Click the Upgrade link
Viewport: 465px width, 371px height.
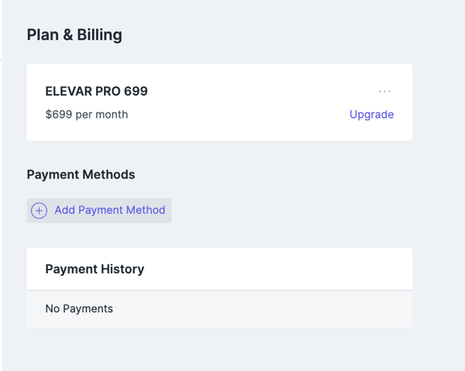click(371, 115)
